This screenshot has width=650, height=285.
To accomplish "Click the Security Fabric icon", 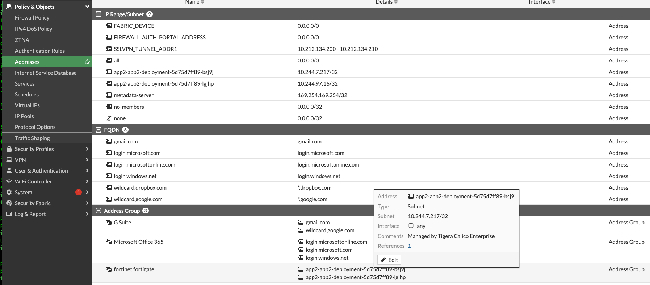I will coord(9,203).
